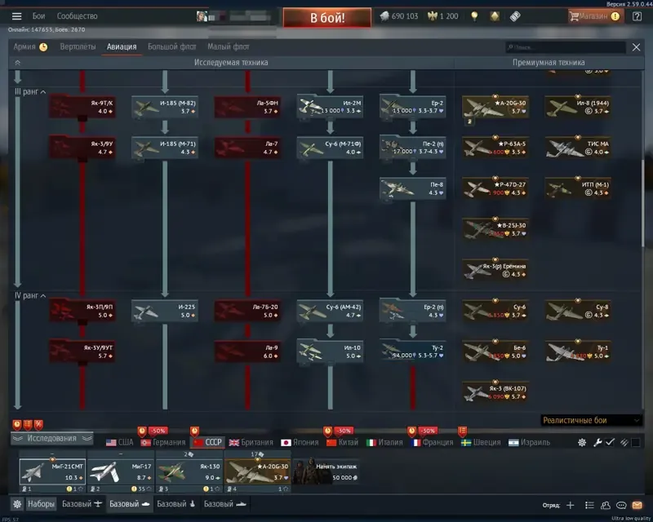Screen dimensions: 653x522
Task: Open the Сообщество menu
Action: click(x=77, y=16)
